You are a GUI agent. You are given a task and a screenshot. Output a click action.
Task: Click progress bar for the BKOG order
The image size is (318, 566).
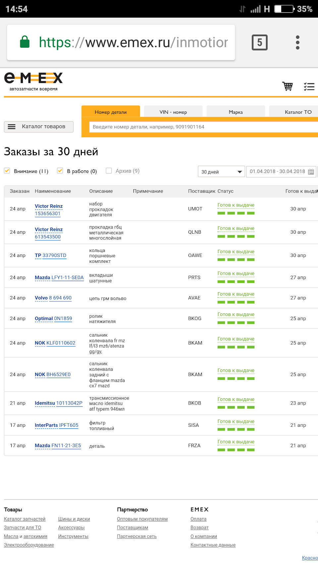tap(236, 323)
